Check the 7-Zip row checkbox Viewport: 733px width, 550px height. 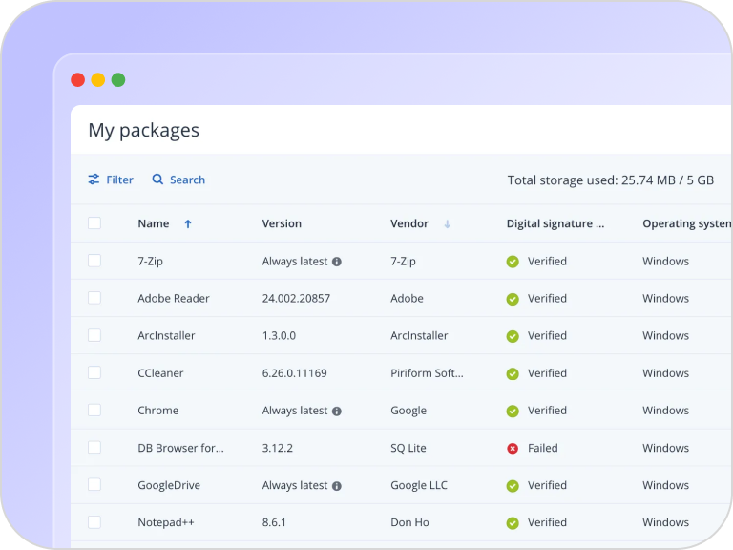[94, 261]
